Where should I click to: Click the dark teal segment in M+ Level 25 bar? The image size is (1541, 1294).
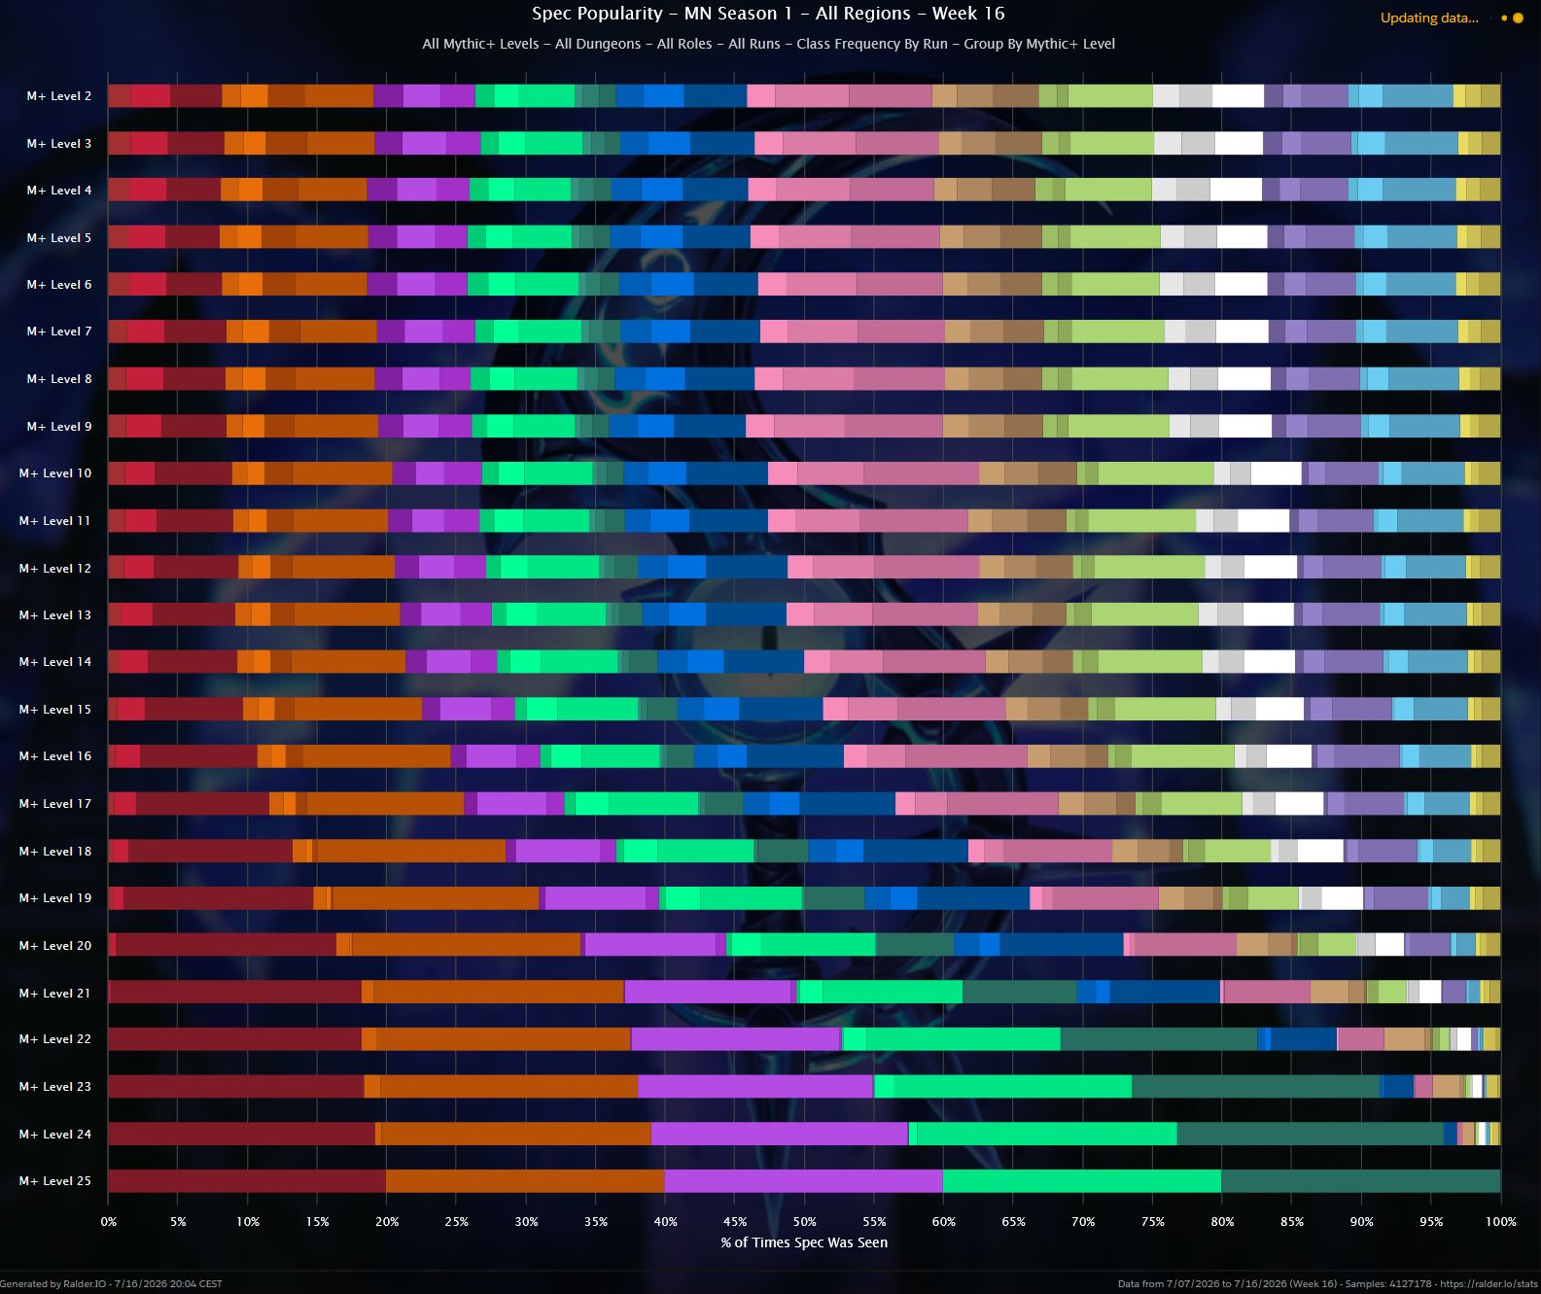(1361, 1181)
